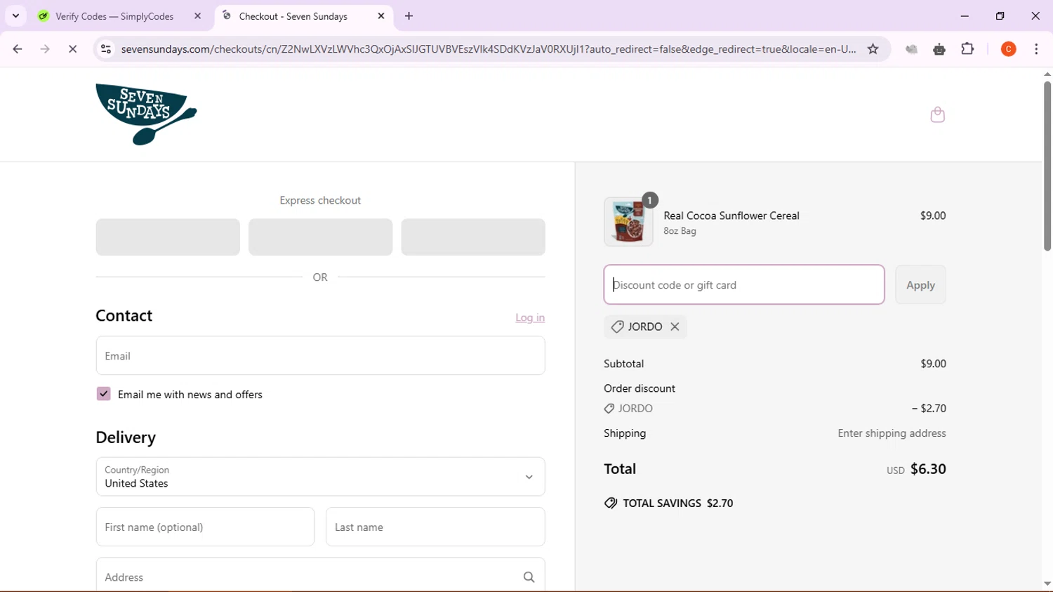Click the $6.30 total amount

pyautogui.click(x=928, y=469)
